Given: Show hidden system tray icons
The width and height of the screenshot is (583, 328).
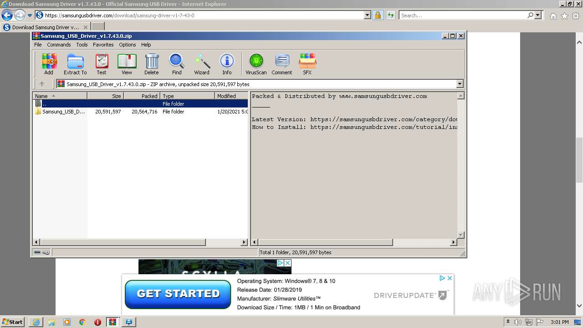Looking at the screenshot, I should coord(508,322).
